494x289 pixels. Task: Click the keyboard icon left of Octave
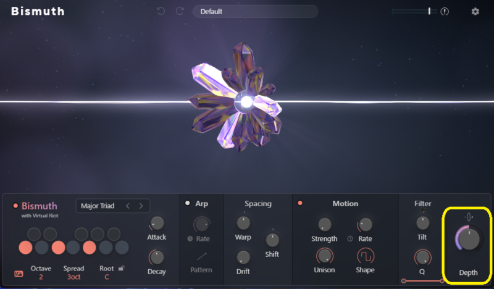tap(19, 273)
